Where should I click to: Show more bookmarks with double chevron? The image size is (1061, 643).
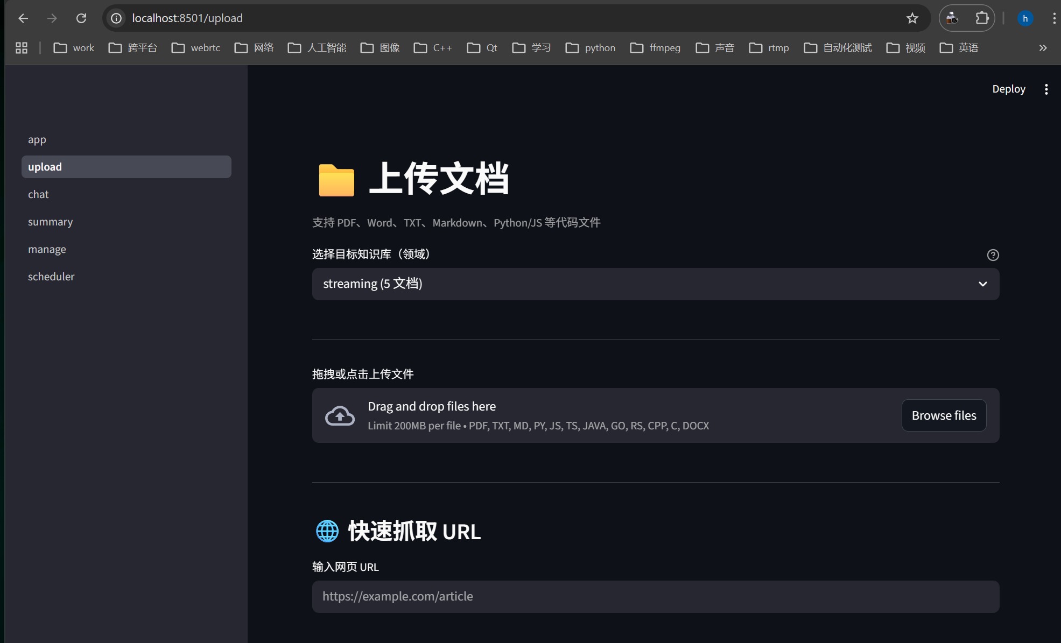coord(1043,48)
